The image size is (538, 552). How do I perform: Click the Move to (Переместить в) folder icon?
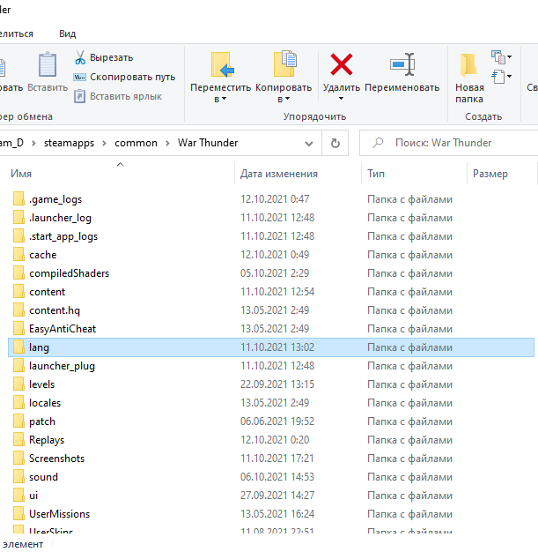pos(222,64)
